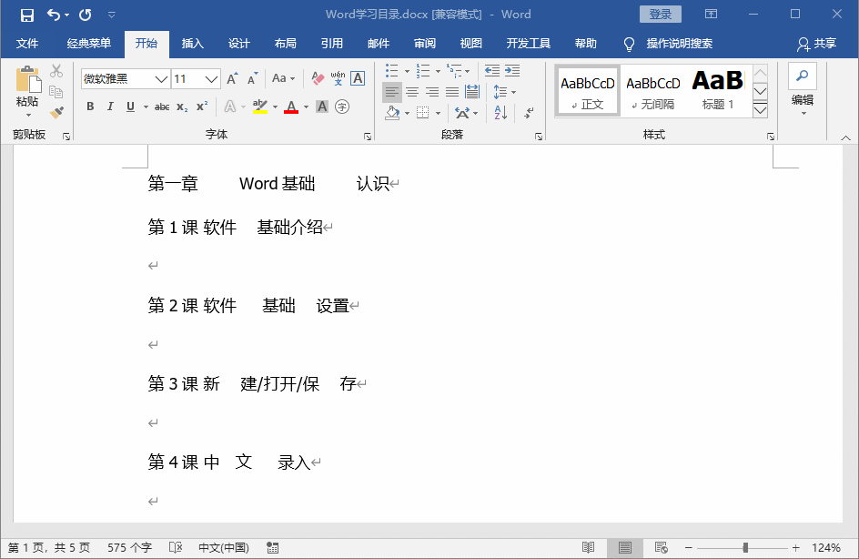Open the proofing check icon in status bar
The image size is (859, 559).
point(176,547)
